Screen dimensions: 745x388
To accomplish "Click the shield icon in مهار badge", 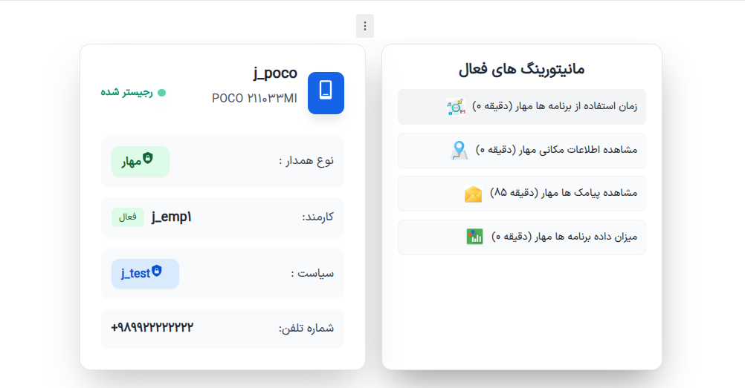I will tap(148, 159).
